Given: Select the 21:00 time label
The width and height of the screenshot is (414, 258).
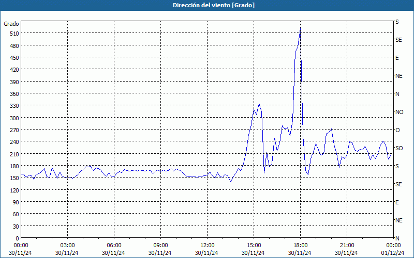Looking at the screenshot, I should point(347,246).
